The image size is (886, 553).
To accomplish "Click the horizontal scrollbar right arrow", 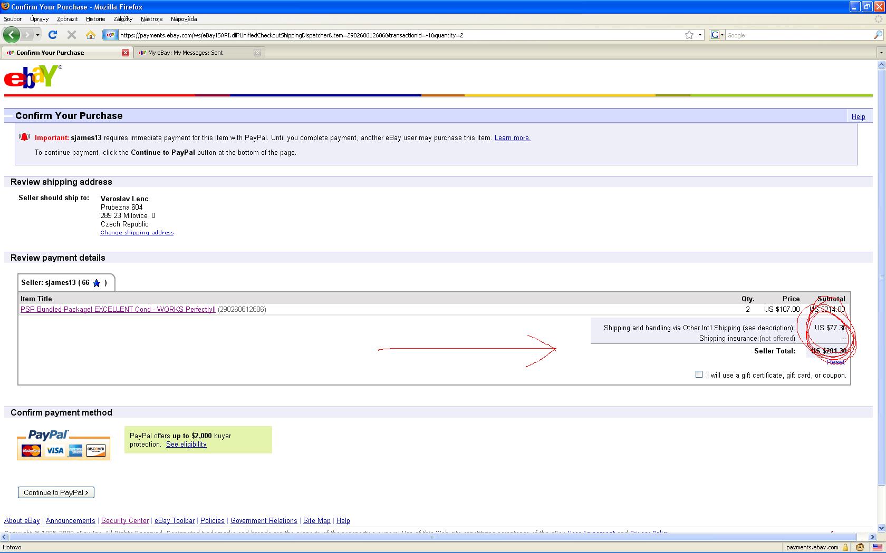I will [x=872, y=537].
